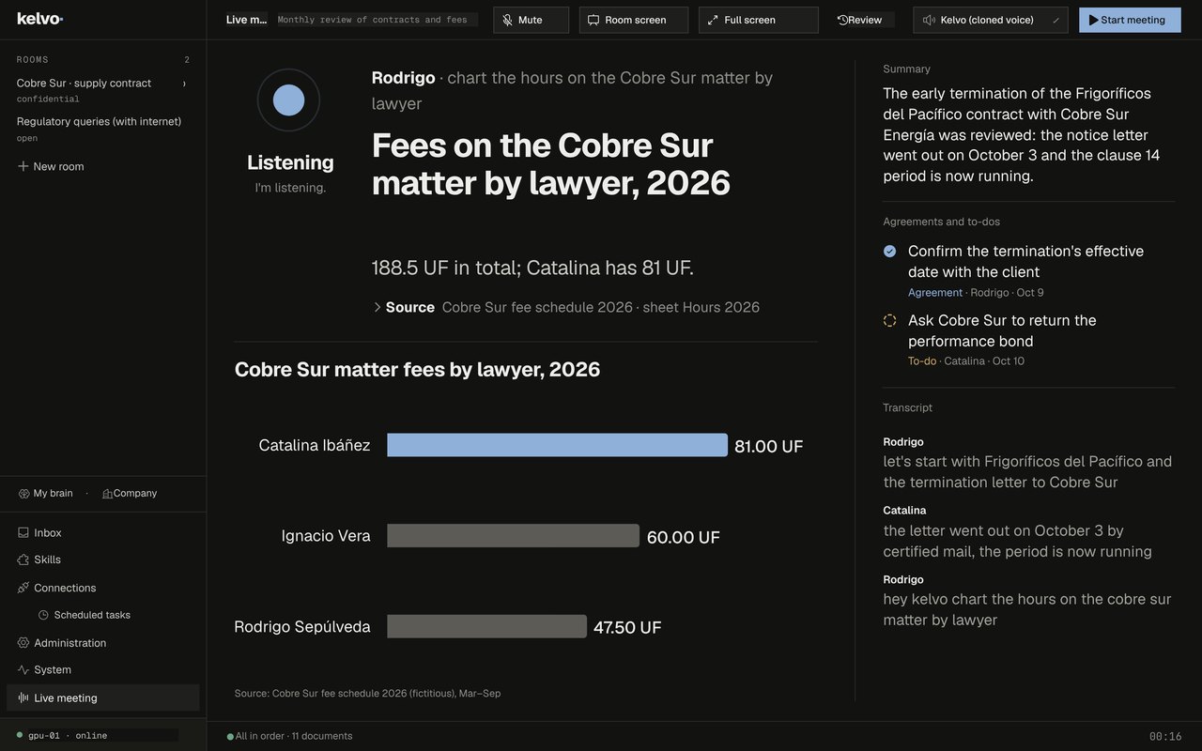Click the listening avatar circle
Image resolution: width=1202 pixels, height=751 pixels.
click(288, 100)
